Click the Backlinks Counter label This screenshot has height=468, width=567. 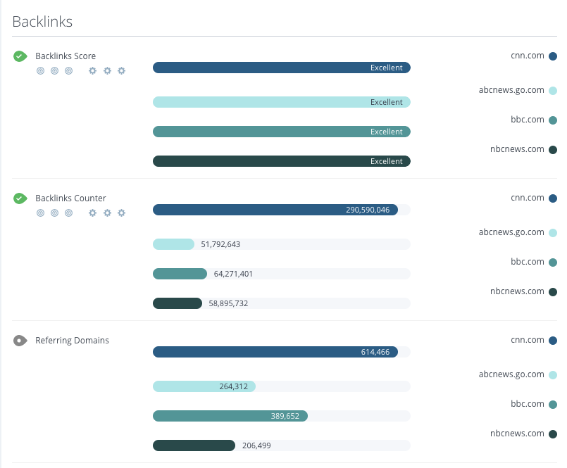click(70, 198)
